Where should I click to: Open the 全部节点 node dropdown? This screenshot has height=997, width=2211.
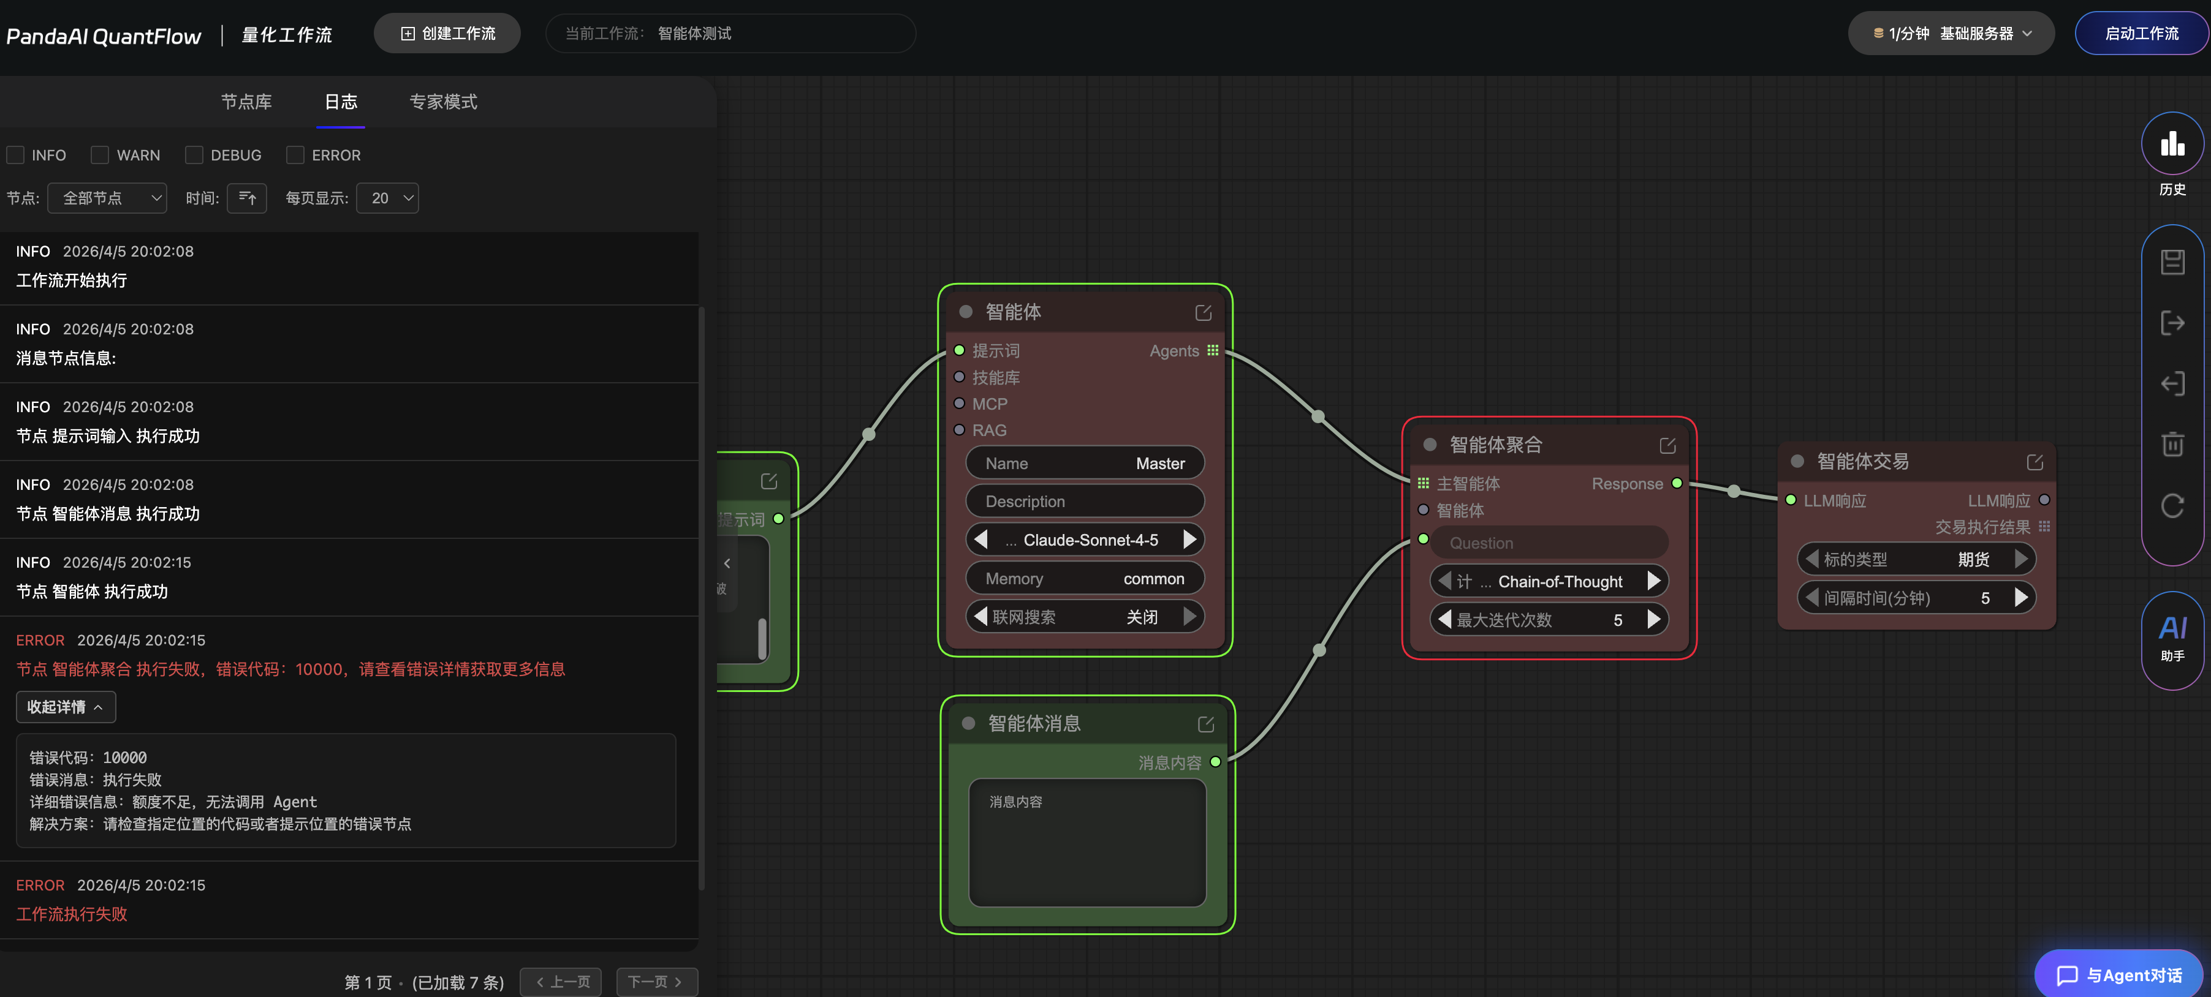click(x=108, y=198)
